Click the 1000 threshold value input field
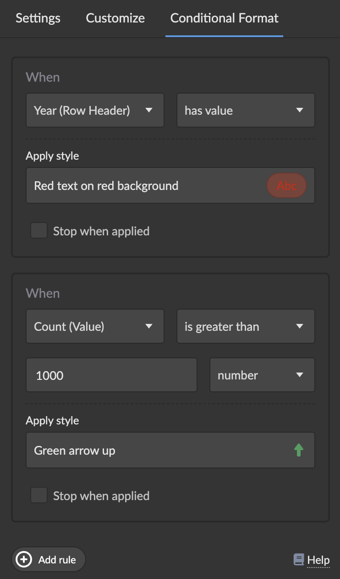 [111, 375]
